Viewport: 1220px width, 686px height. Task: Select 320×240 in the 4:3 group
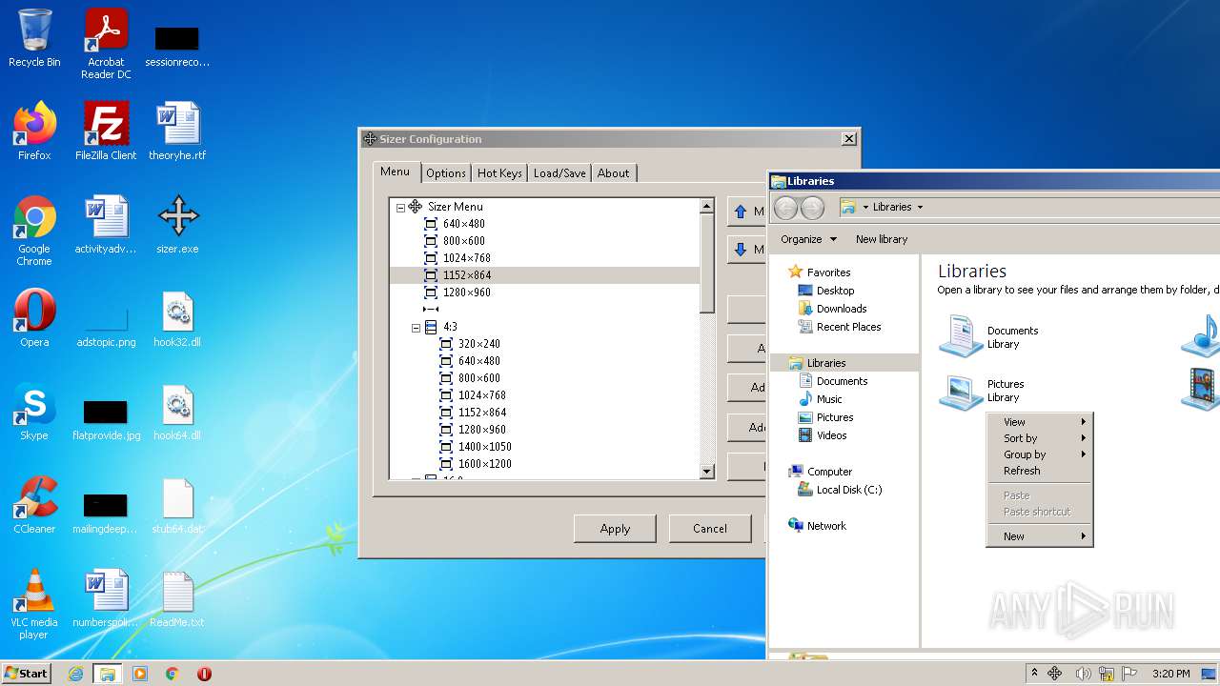(x=478, y=344)
